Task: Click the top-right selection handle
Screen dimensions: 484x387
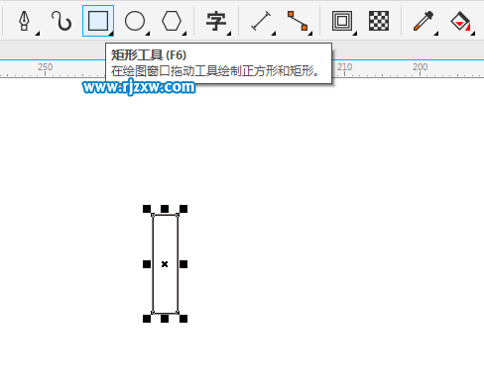Action: 183,209
